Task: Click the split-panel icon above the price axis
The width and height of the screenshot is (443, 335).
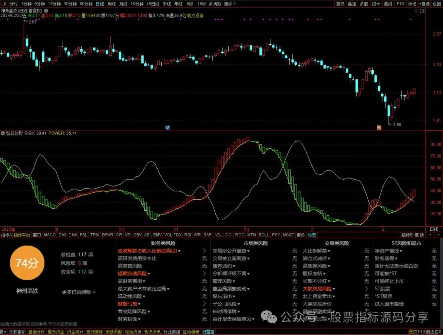Action: [422, 11]
